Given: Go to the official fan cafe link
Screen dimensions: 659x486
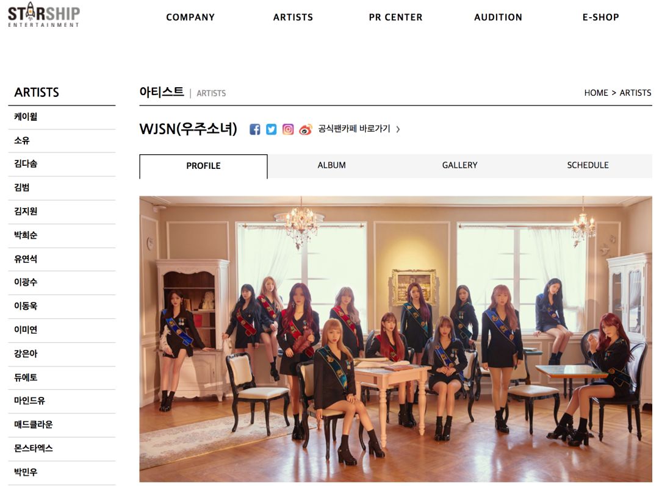Looking at the screenshot, I should click(x=354, y=129).
